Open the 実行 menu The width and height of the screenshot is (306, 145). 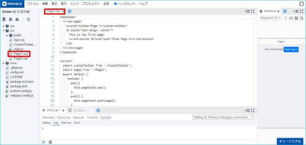(x=63, y=4)
